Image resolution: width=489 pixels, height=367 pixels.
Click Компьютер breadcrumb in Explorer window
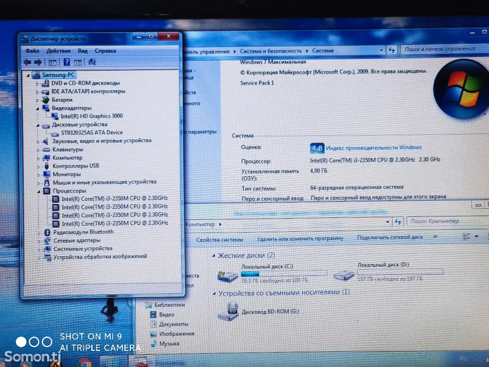click(x=200, y=224)
